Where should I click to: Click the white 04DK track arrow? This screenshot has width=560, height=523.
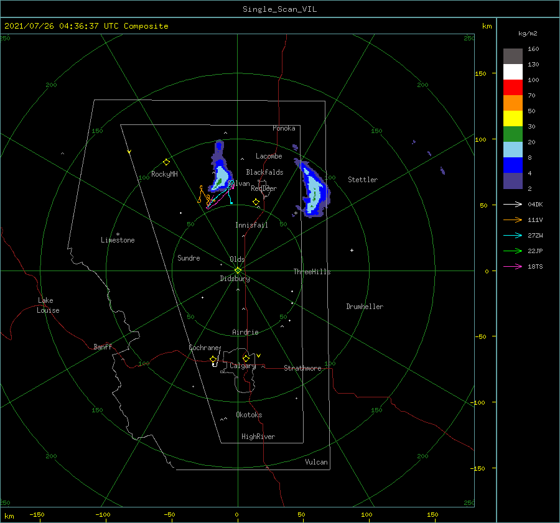[513, 204]
